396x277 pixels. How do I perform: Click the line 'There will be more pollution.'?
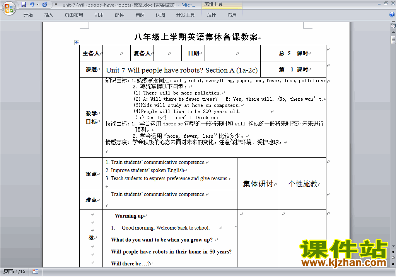(x=182, y=93)
